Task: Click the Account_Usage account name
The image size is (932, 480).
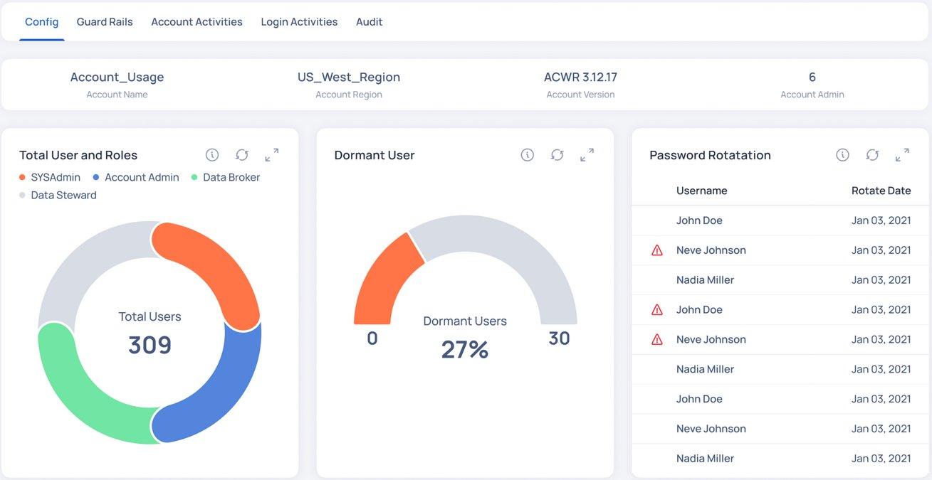Action: [x=117, y=77]
